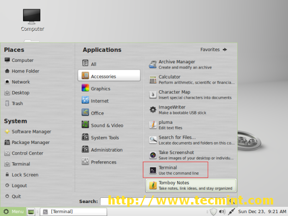Screen dimensions: 288x216
Task: Click Calculator's 'Perform arithmetic, scientific' description
Action: pos(196,83)
